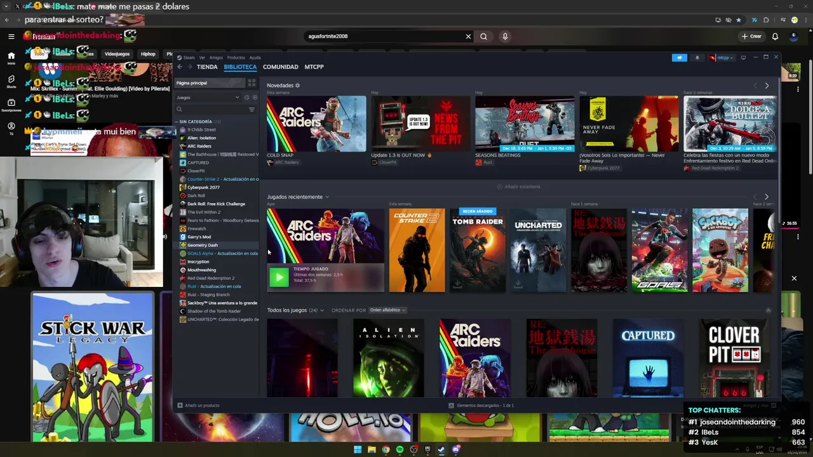This screenshot has height=457, width=813.
Task: Switch to the COMUNIDAD tab
Action: point(281,67)
